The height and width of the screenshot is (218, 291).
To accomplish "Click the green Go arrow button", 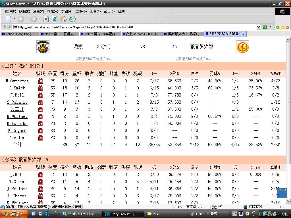I will coord(265,27).
